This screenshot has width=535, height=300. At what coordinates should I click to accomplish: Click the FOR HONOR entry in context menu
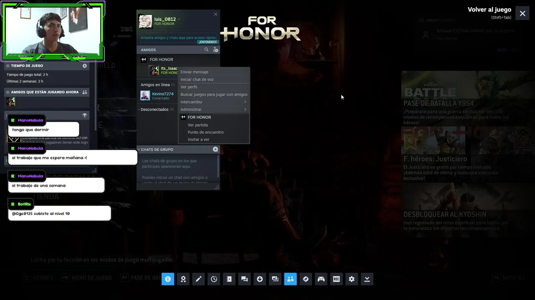pos(214,117)
